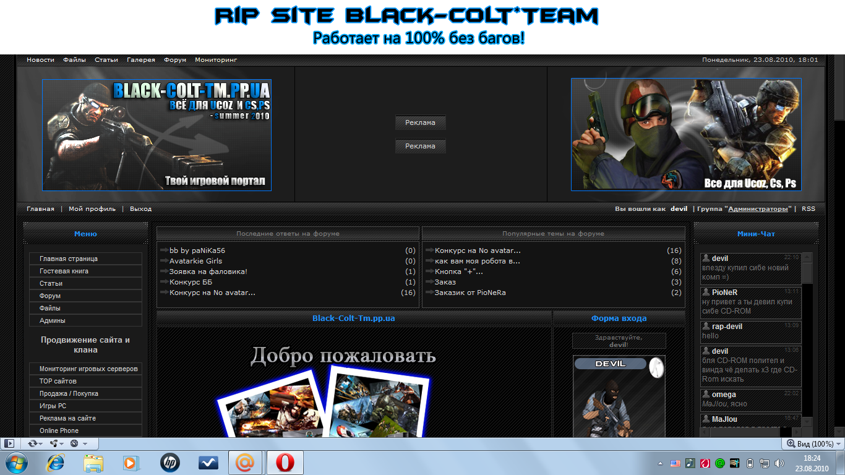
Task: Click the HP icon in the taskbar
Action: [169, 463]
